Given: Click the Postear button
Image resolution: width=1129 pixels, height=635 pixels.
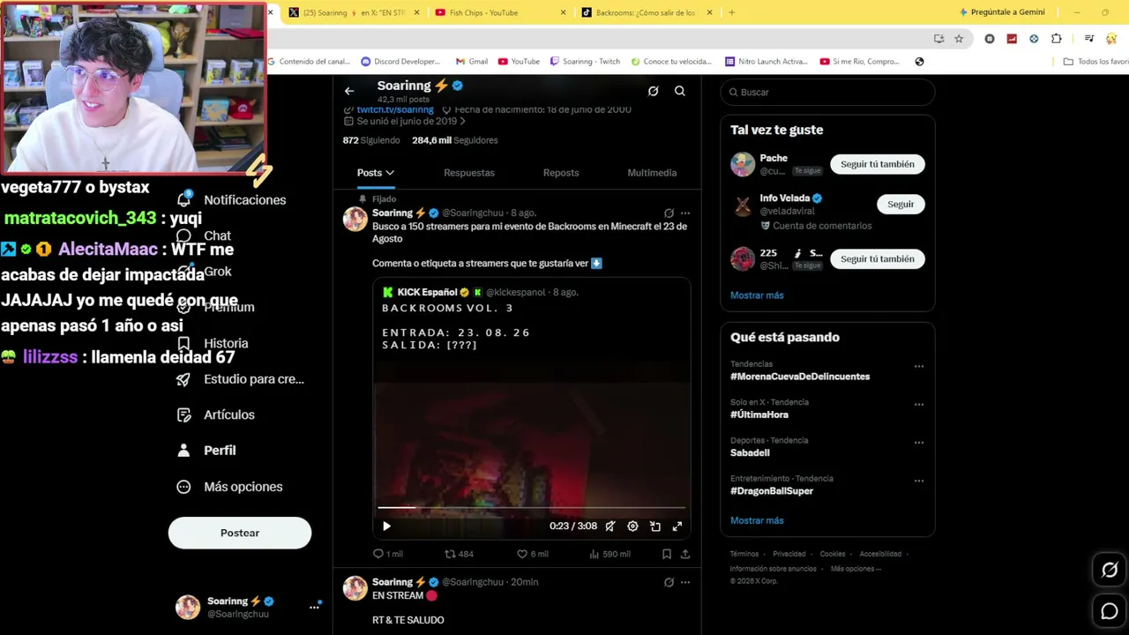Looking at the screenshot, I should [240, 533].
